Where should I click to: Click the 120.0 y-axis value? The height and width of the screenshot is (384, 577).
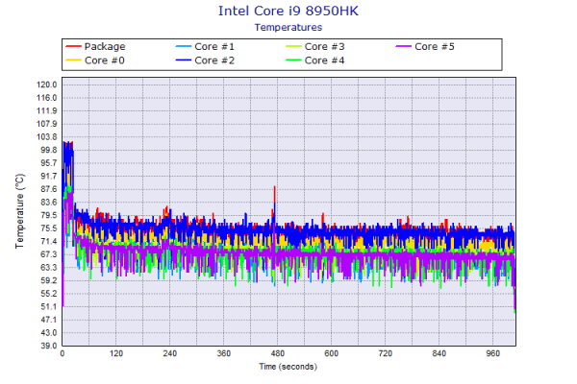click(x=46, y=84)
